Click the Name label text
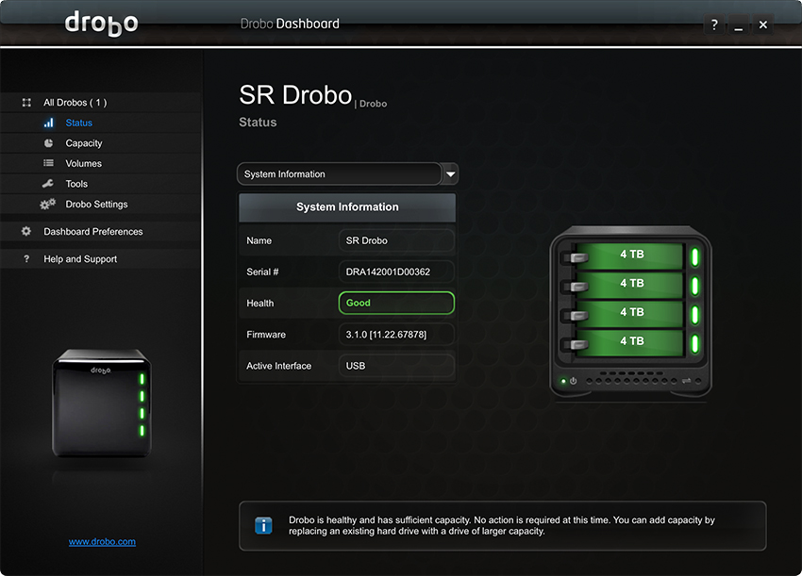The height and width of the screenshot is (576, 802). click(259, 240)
